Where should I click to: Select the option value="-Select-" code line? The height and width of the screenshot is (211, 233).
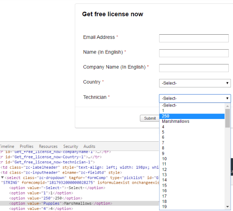click(x=57, y=188)
